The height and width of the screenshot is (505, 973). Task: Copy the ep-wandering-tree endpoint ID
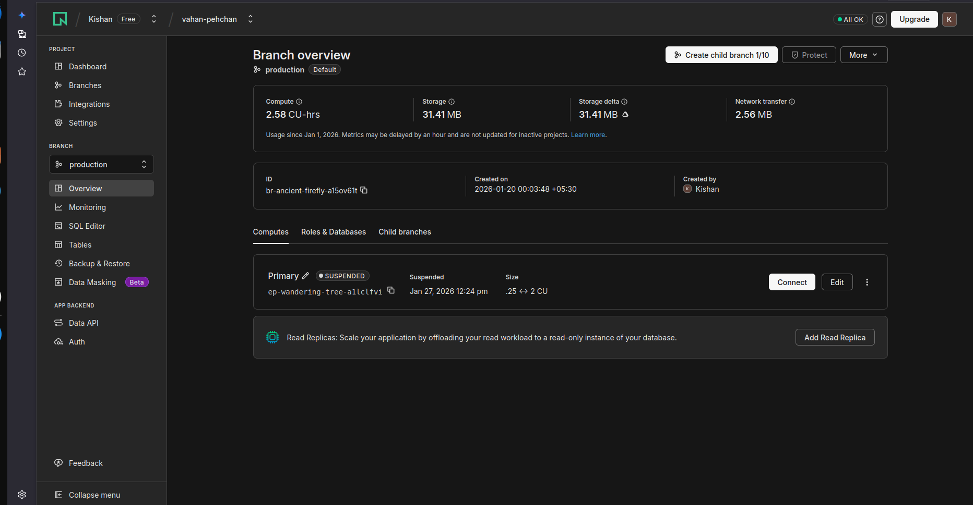click(391, 290)
